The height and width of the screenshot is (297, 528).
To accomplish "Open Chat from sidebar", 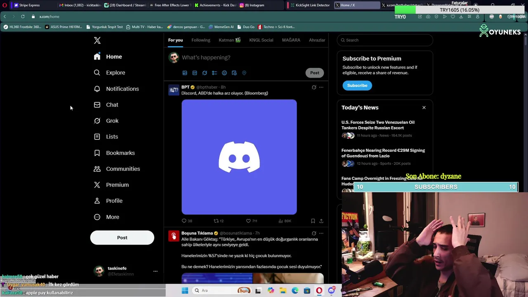I will pyautogui.click(x=106, y=105).
